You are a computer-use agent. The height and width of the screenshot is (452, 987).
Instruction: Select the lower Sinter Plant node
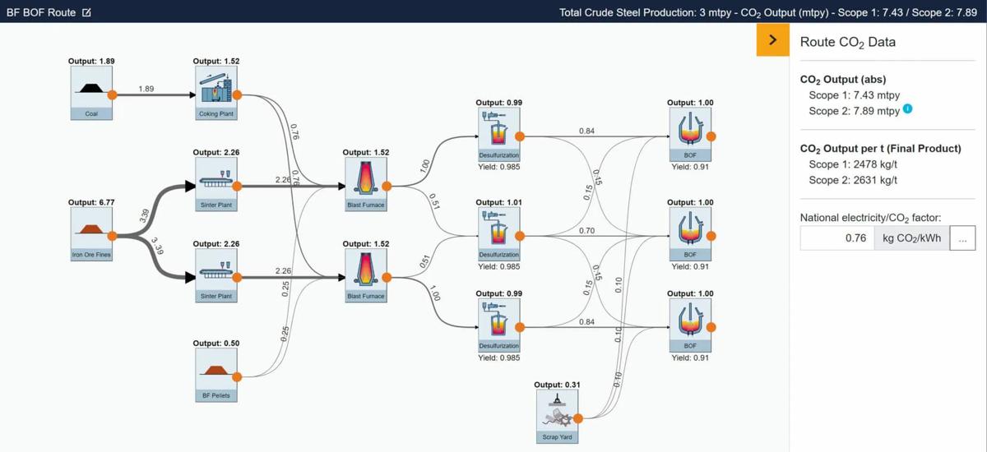coord(216,275)
